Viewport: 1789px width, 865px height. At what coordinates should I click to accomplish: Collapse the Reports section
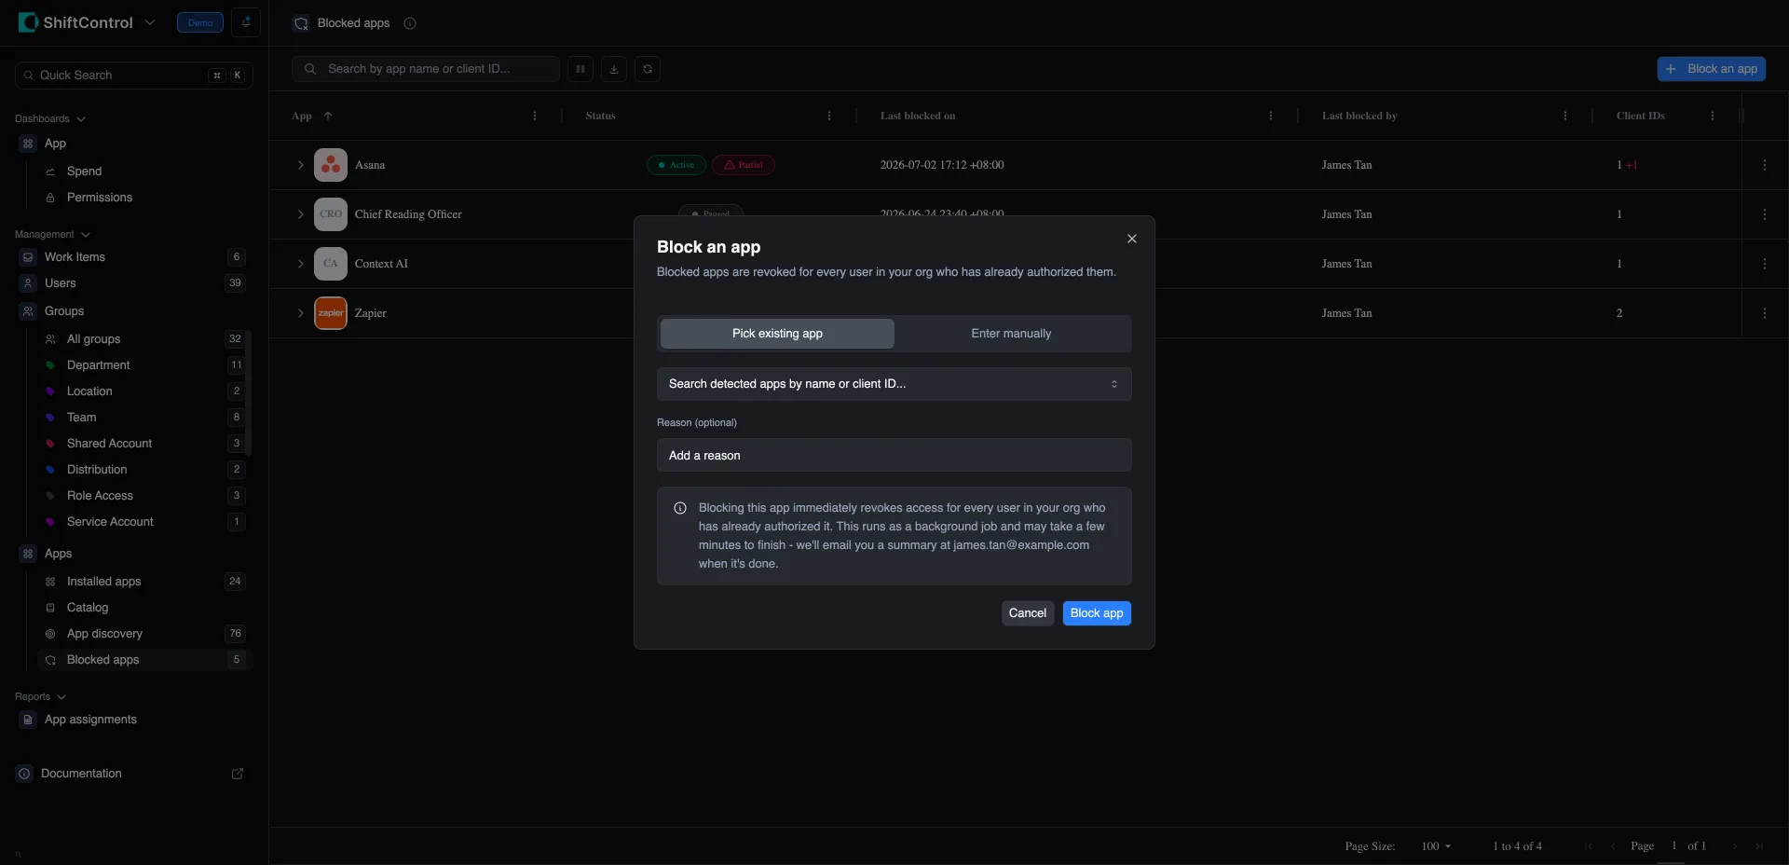coord(40,697)
